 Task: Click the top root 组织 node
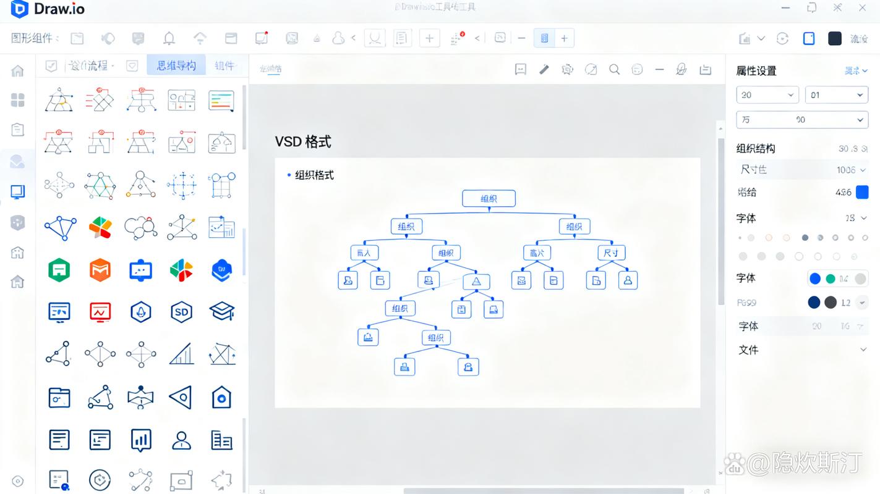tap(489, 199)
